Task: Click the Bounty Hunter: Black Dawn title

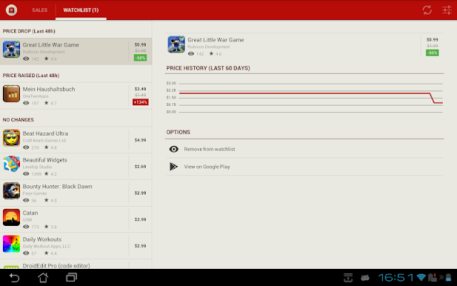Action: tap(57, 187)
